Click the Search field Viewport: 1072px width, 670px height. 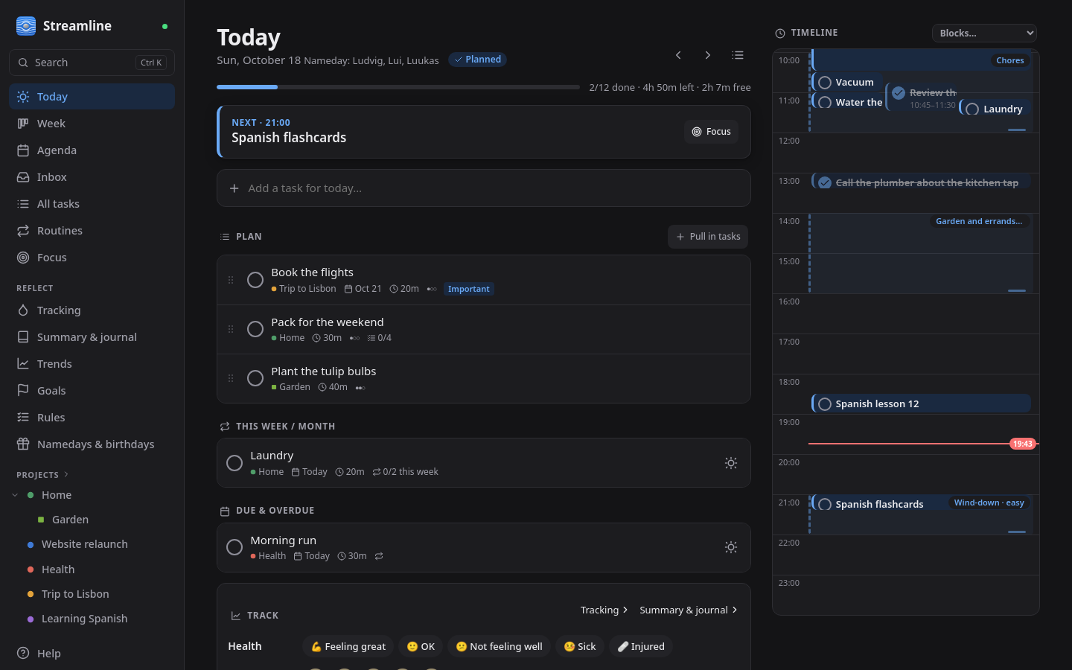[92, 63]
